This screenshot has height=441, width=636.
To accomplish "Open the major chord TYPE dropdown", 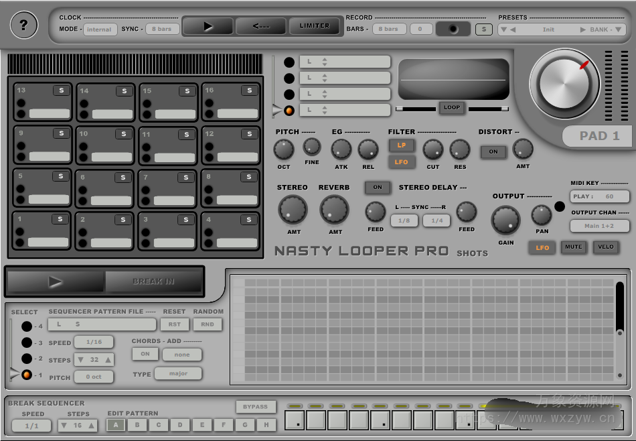I will pyautogui.click(x=178, y=373).
